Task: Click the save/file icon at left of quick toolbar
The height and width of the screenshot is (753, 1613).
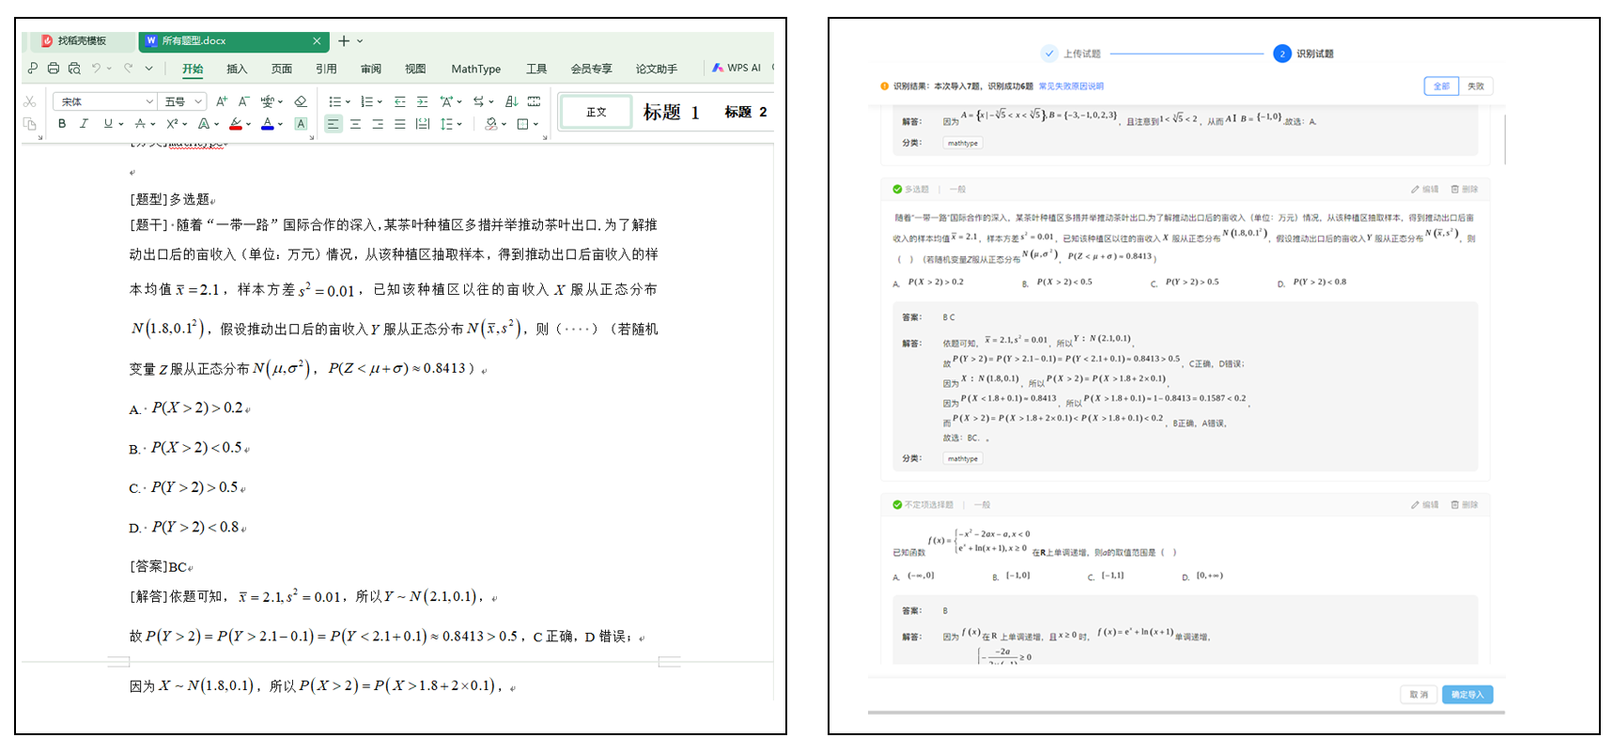Action: [32, 69]
